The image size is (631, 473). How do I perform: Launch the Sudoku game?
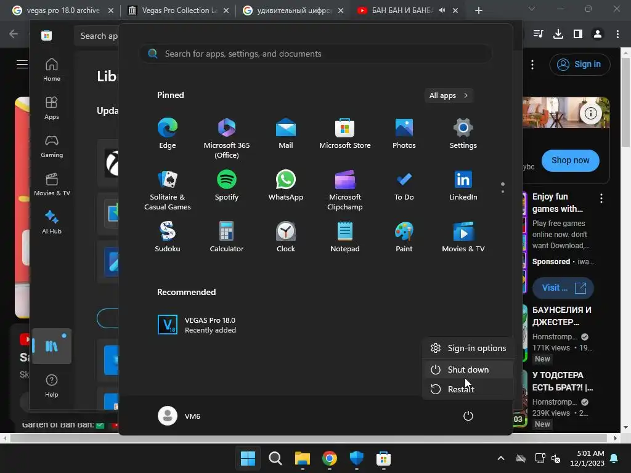(168, 237)
